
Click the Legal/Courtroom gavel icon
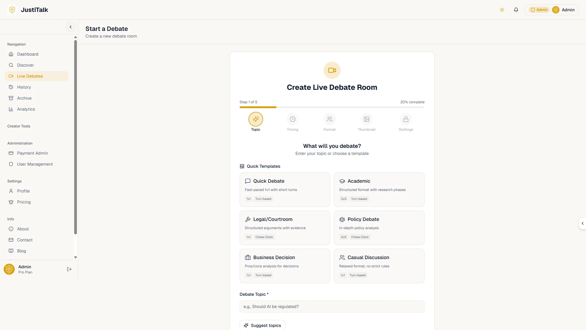[x=248, y=219]
